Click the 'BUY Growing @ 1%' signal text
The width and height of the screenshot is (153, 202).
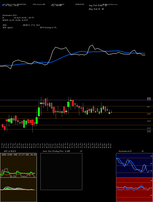click(x=48, y=28)
